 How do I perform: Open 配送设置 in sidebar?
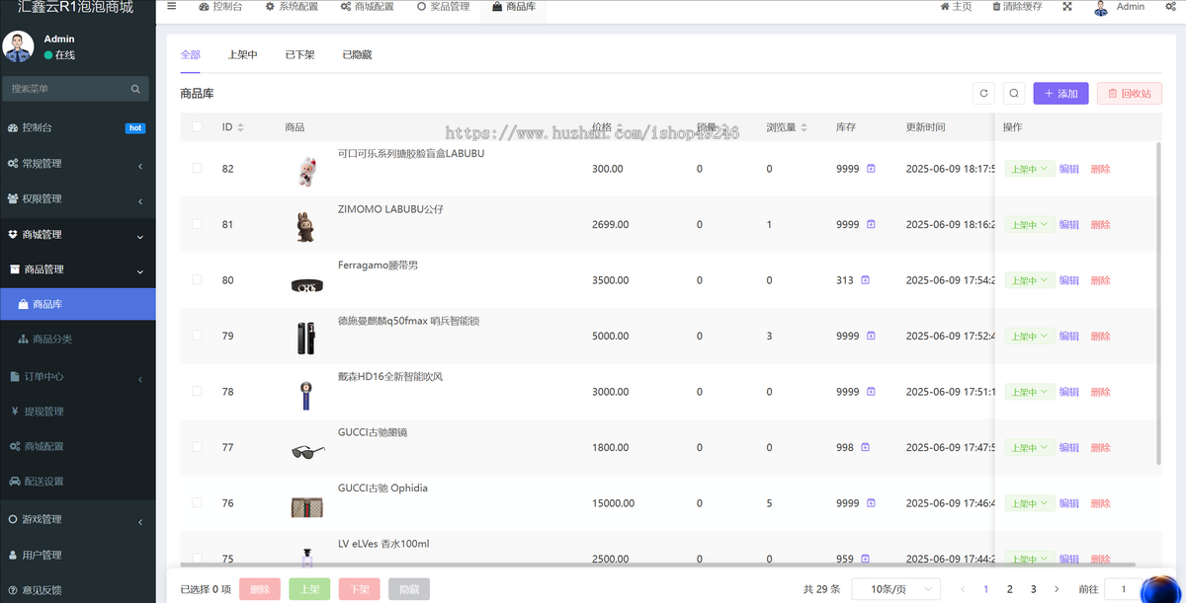coord(78,482)
